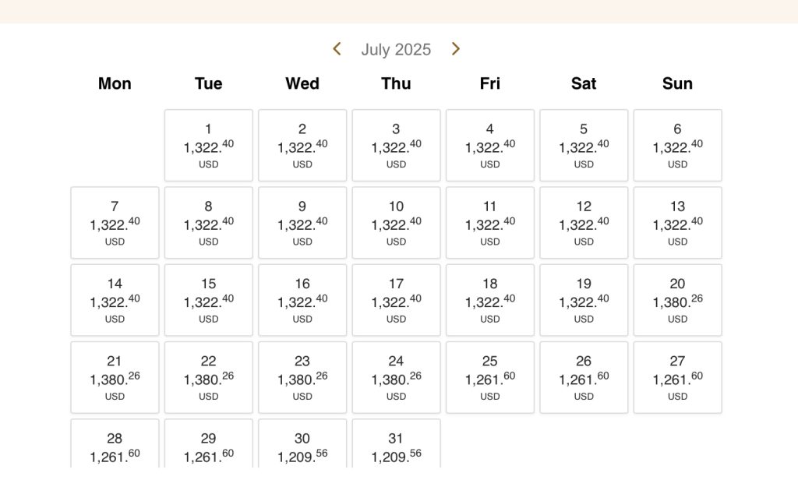Choose the July 6 date cell
Viewport: 798px width, 480px height.
[677, 146]
